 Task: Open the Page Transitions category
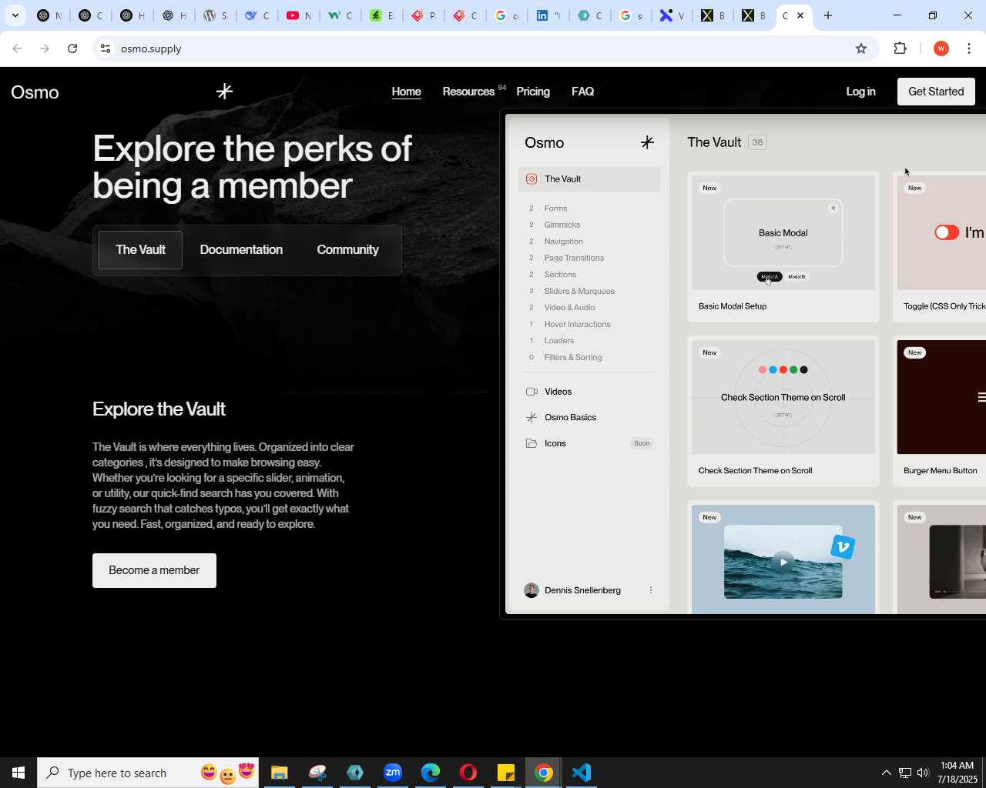(574, 258)
